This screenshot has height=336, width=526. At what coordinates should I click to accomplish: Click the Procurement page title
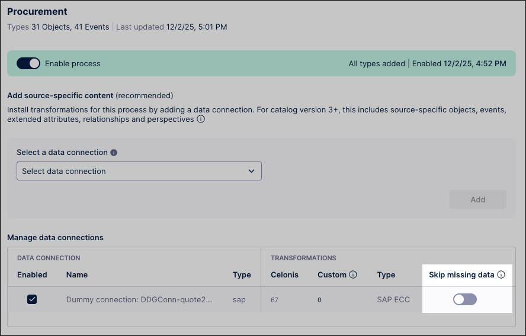click(x=37, y=12)
